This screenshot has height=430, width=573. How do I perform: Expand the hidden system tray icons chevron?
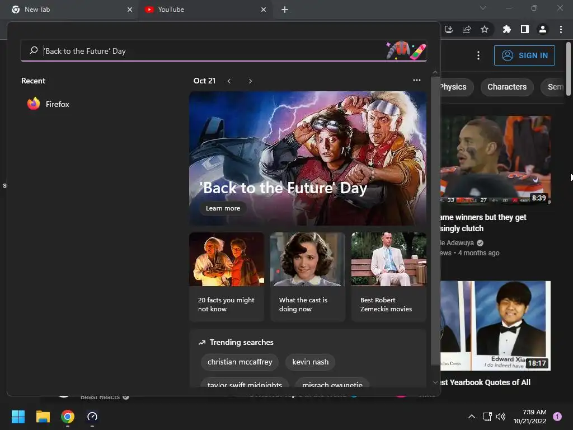472,417
